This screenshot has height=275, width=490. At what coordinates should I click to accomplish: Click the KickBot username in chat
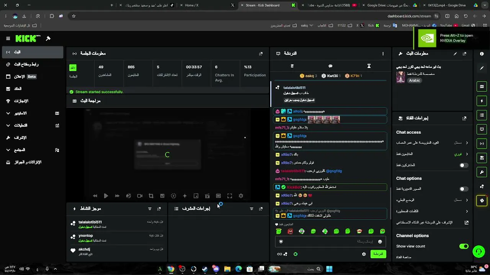point(294,187)
